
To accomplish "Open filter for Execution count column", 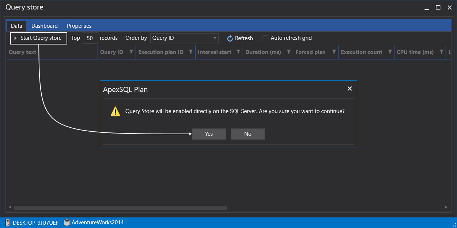I will [x=390, y=52].
